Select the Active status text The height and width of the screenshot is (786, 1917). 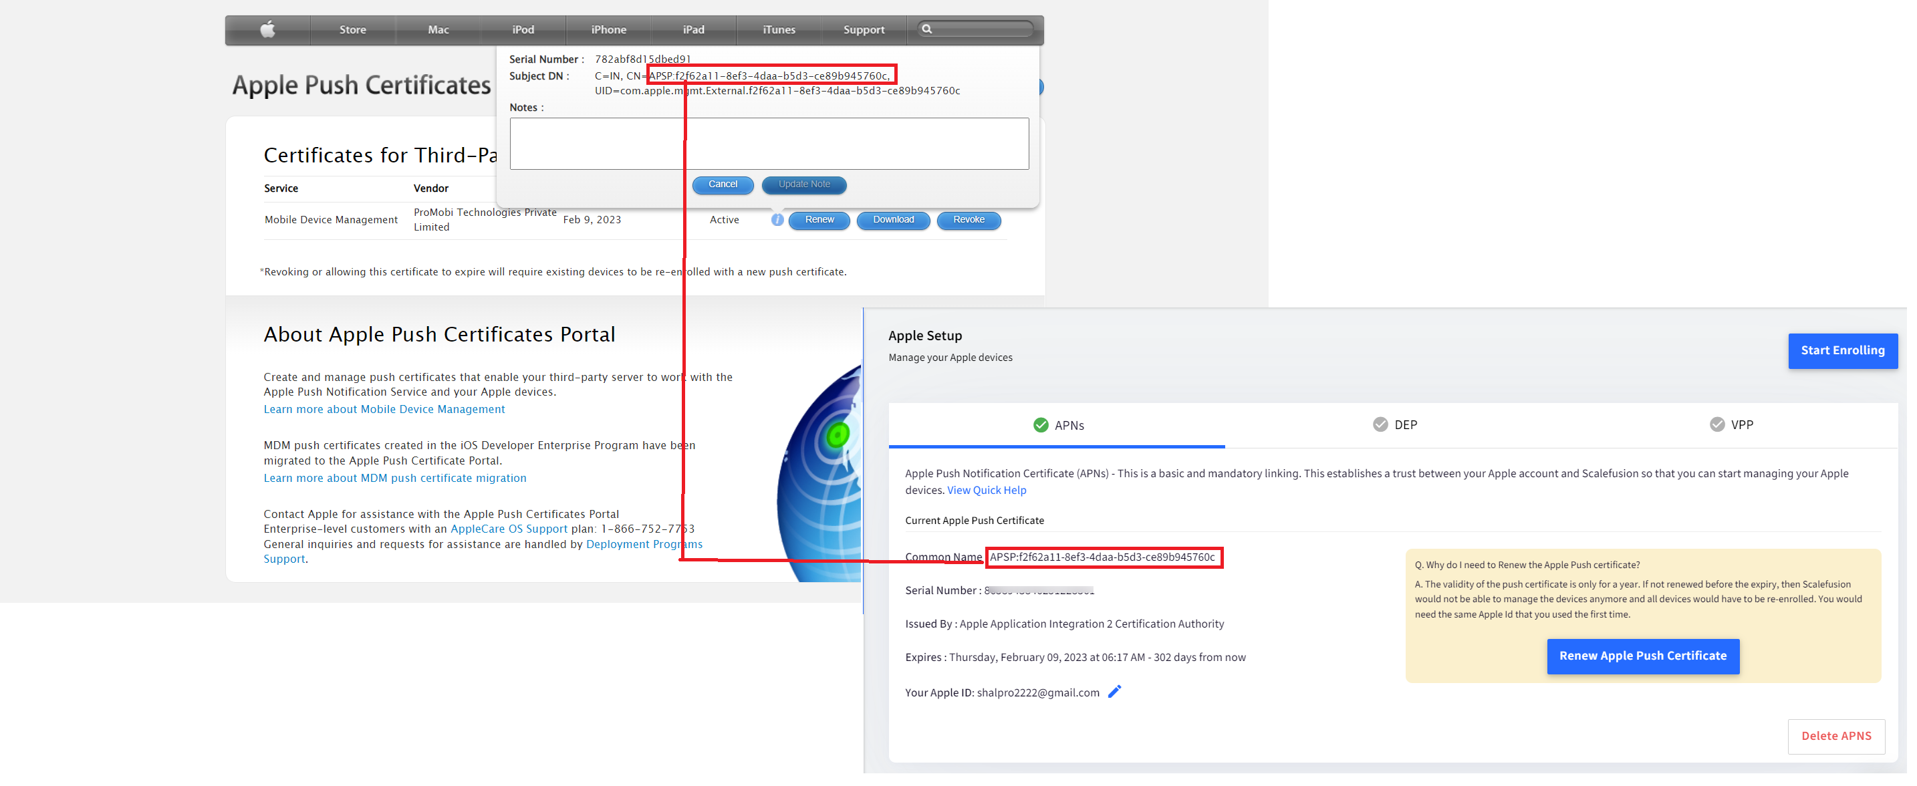point(724,220)
